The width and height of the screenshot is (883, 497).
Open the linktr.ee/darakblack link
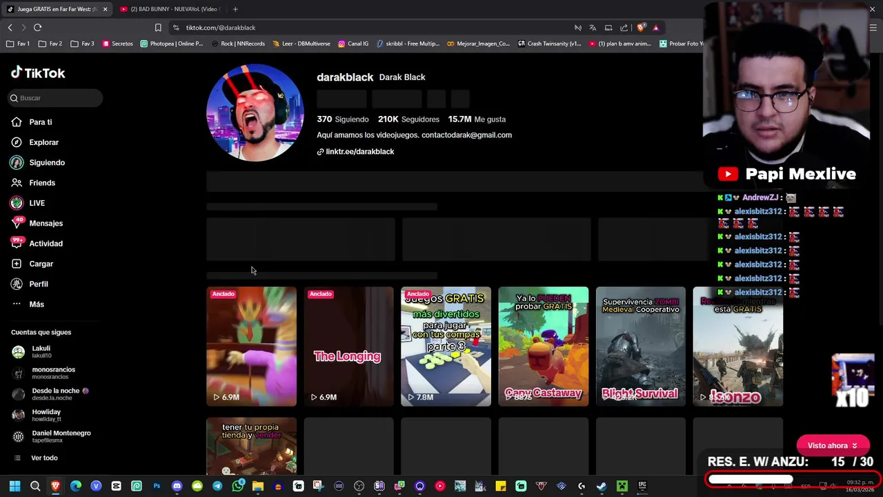[x=355, y=151]
